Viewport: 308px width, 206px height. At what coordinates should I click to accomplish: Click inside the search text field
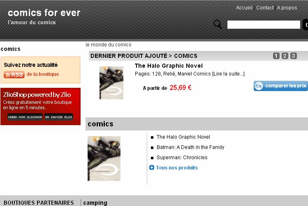pos(264,25)
